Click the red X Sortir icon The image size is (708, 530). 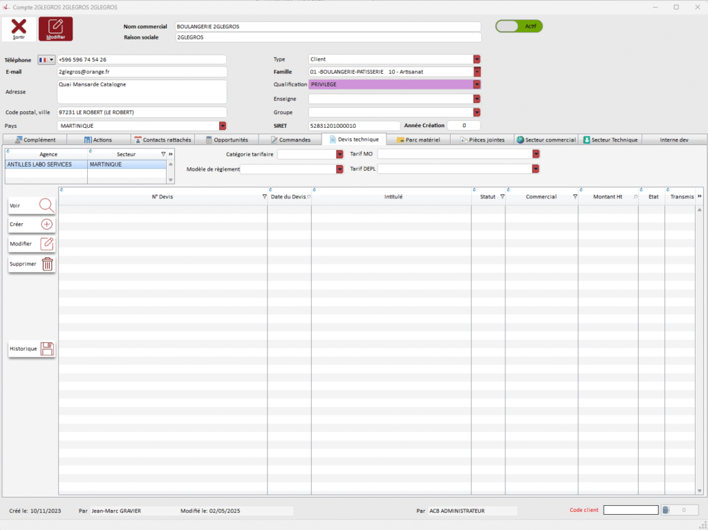pyautogui.click(x=19, y=28)
